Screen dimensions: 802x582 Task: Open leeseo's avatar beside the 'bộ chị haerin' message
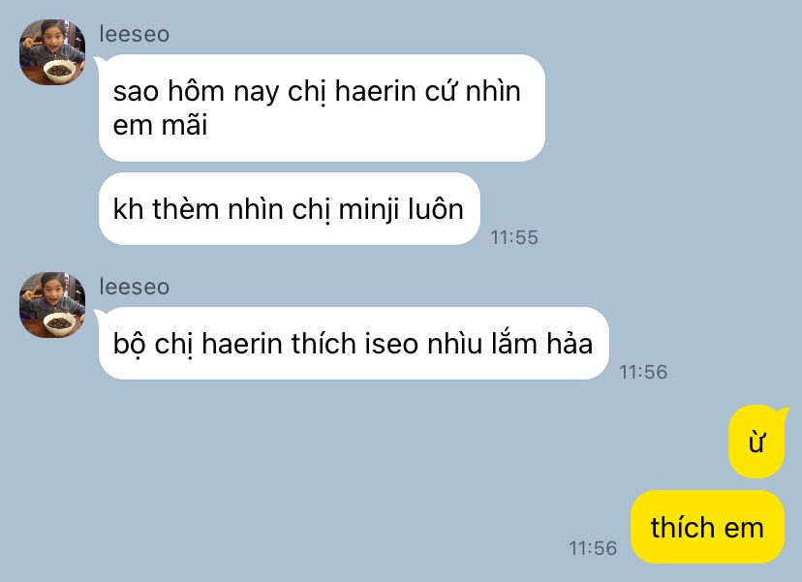coord(52,305)
